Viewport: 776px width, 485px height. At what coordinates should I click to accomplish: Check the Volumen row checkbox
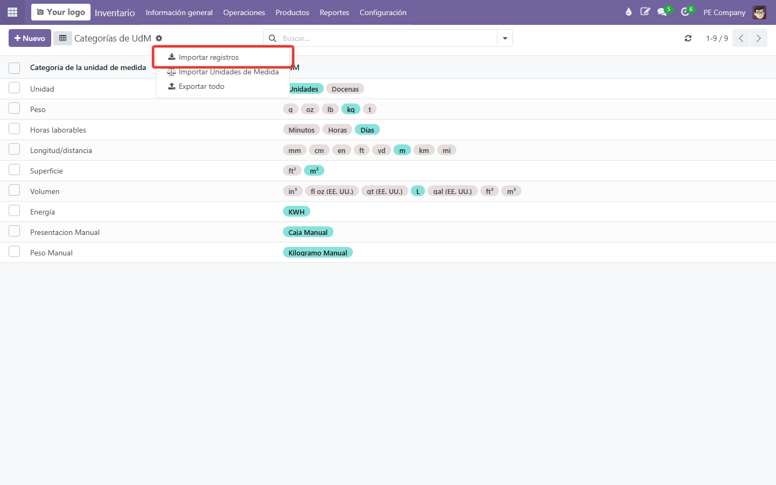pos(15,190)
